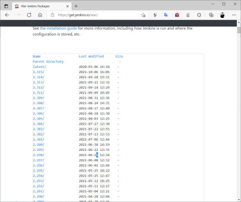Viewport: 241px width, 202px height.
Task: Click the red blocker extension icon
Action: 177,15
